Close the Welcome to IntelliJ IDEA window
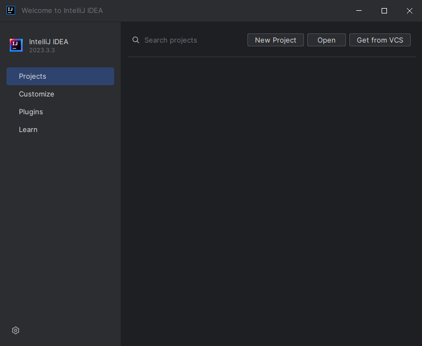Viewport: 422px width, 346px height. (410, 11)
